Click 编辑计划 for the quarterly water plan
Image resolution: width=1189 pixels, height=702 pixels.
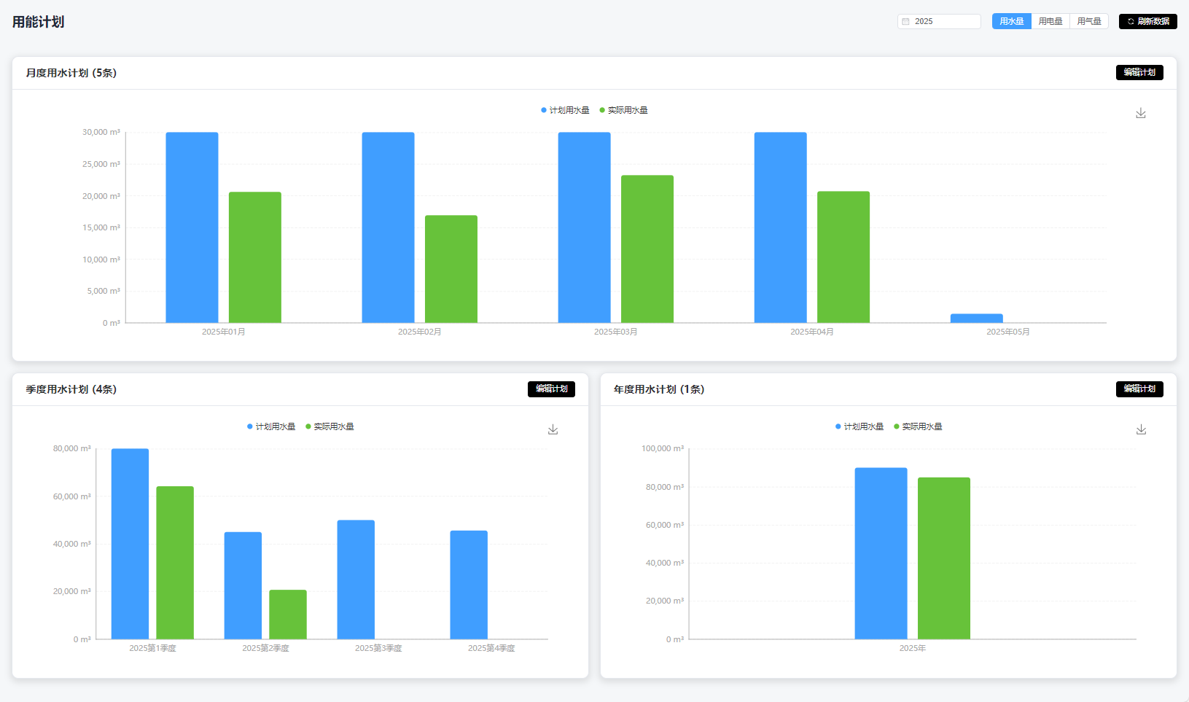(551, 389)
